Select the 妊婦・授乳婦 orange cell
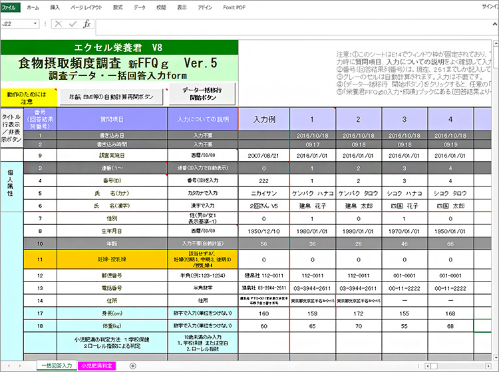The width and height of the screenshot is (499, 372). click(x=112, y=260)
